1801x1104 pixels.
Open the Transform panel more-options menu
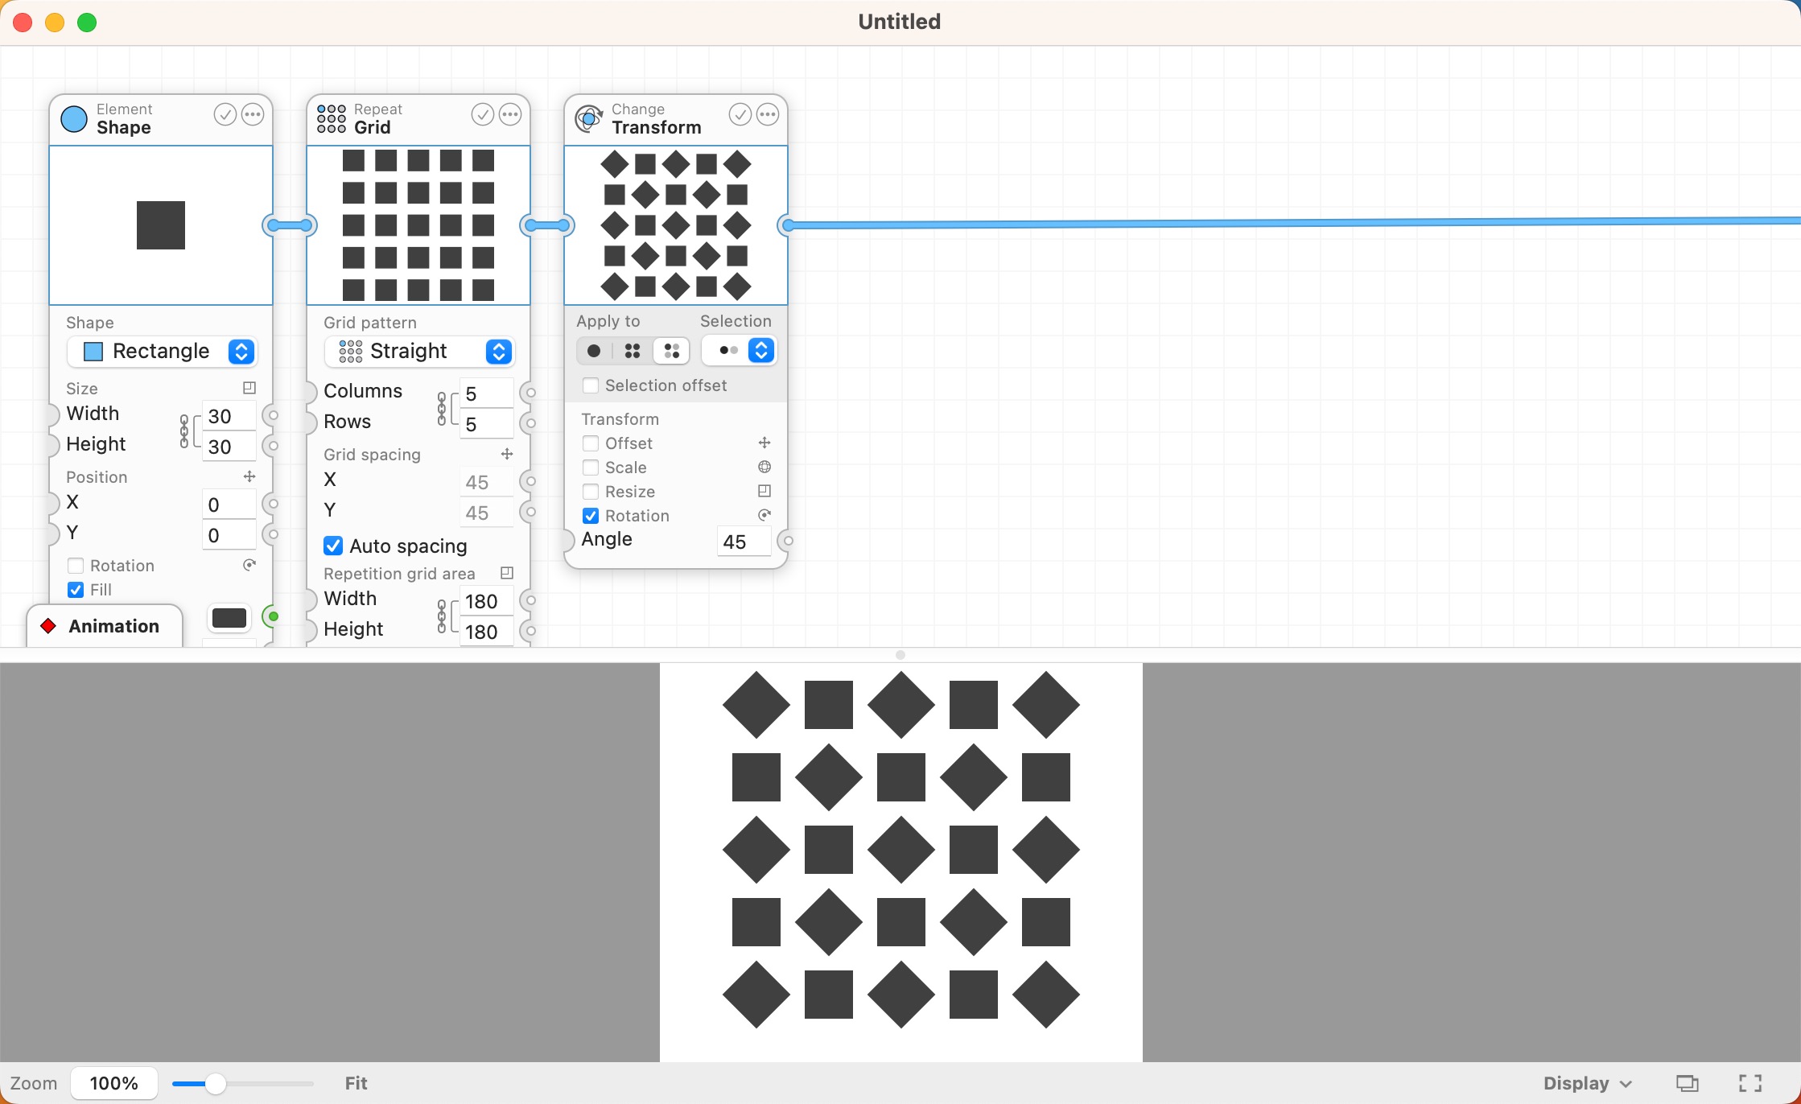(x=768, y=116)
